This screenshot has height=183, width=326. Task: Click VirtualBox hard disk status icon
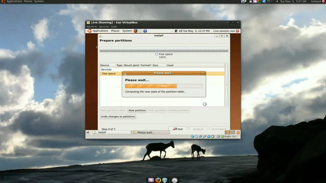tap(193, 136)
